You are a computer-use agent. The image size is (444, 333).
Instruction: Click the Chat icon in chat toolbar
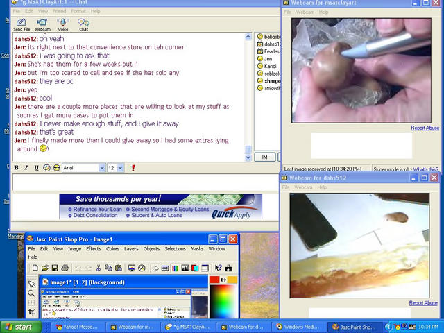click(x=83, y=24)
